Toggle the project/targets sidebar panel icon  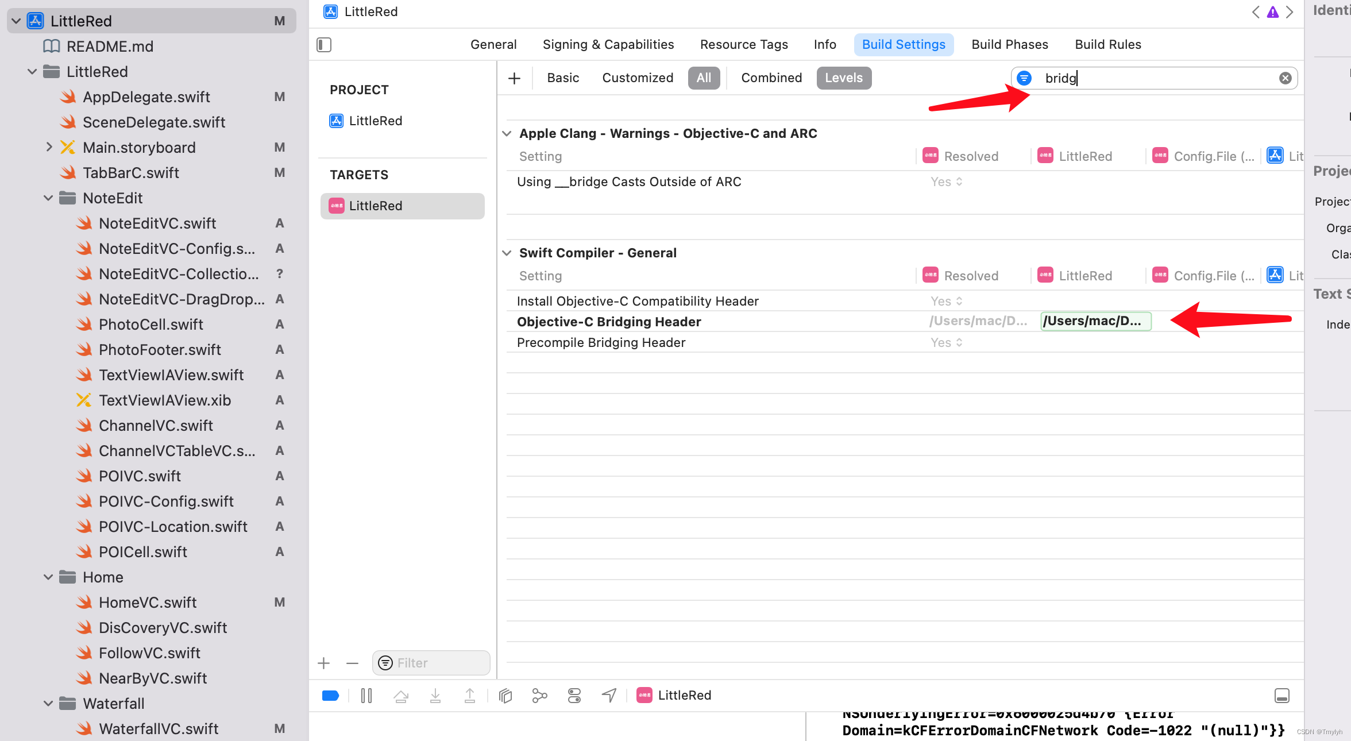pos(324,45)
